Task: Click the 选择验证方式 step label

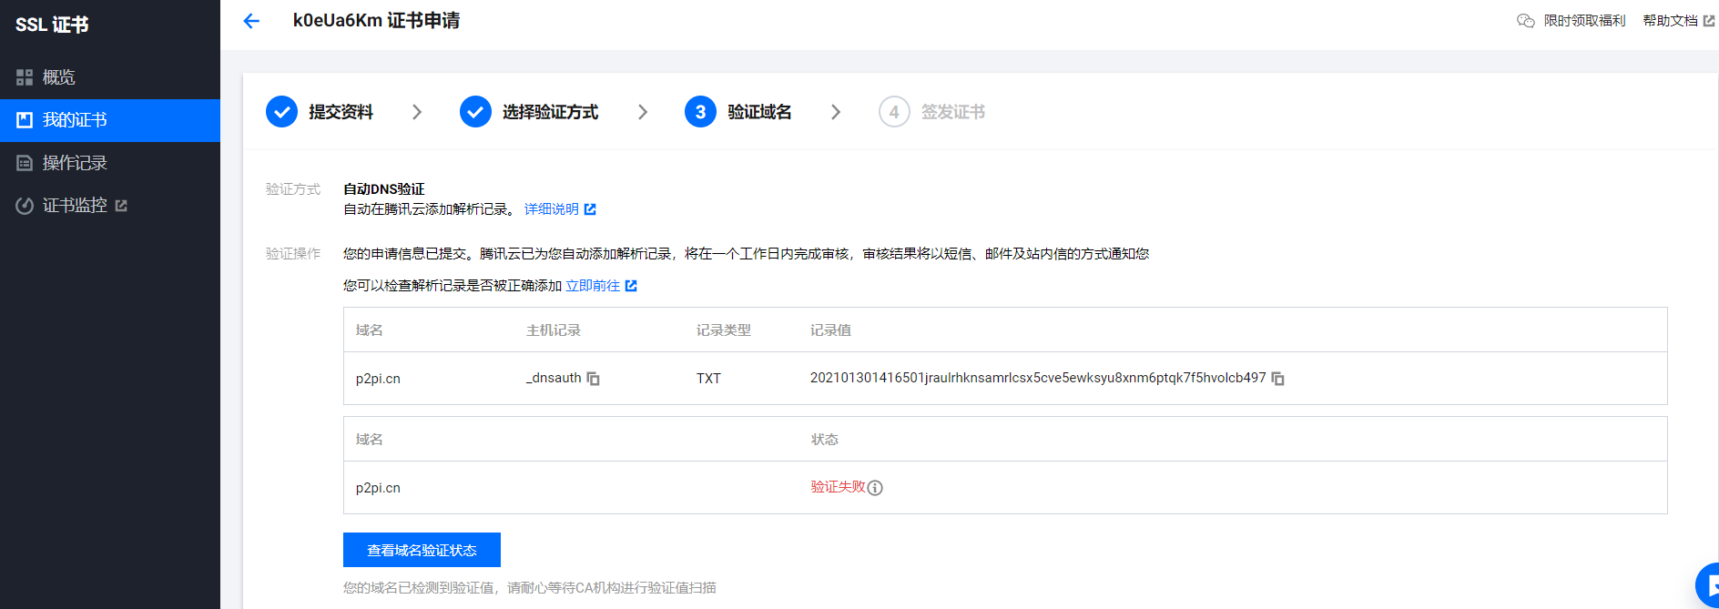Action: (x=550, y=112)
